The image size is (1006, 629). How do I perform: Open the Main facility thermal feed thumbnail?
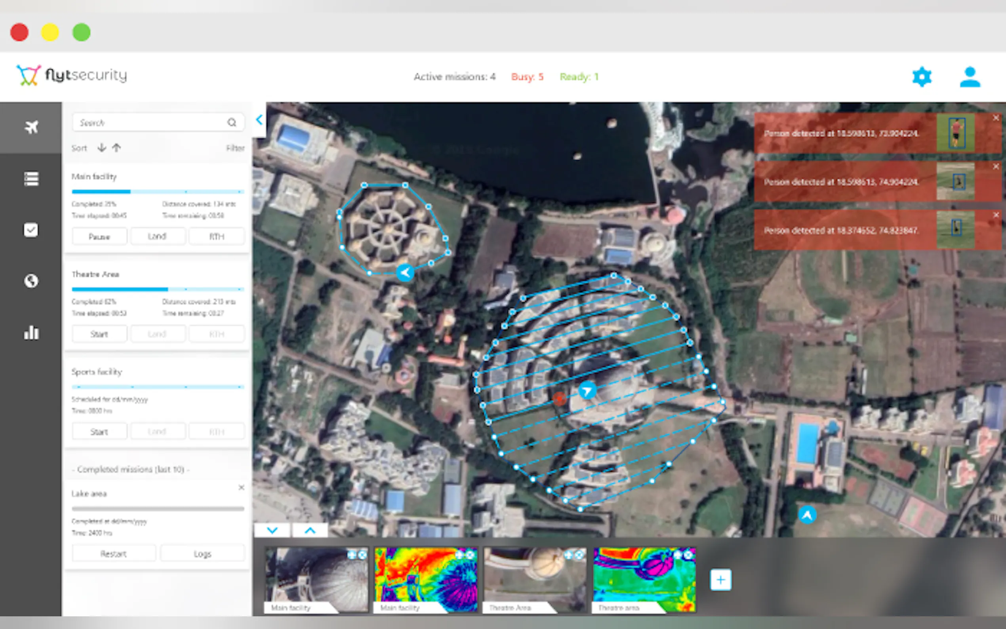click(x=425, y=579)
